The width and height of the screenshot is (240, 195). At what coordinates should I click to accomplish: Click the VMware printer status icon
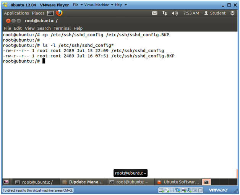(x=183, y=190)
